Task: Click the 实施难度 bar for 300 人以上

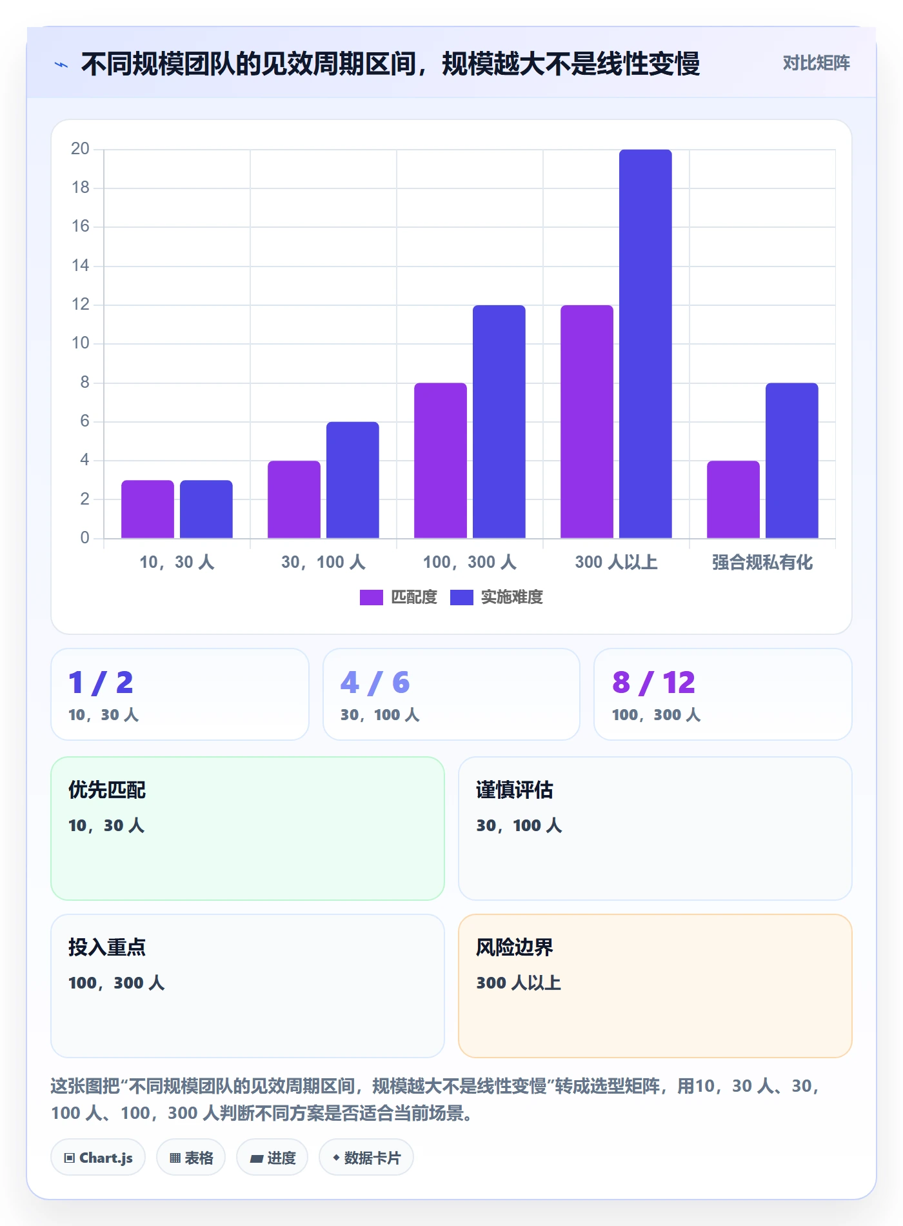Action: (x=646, y=344)
